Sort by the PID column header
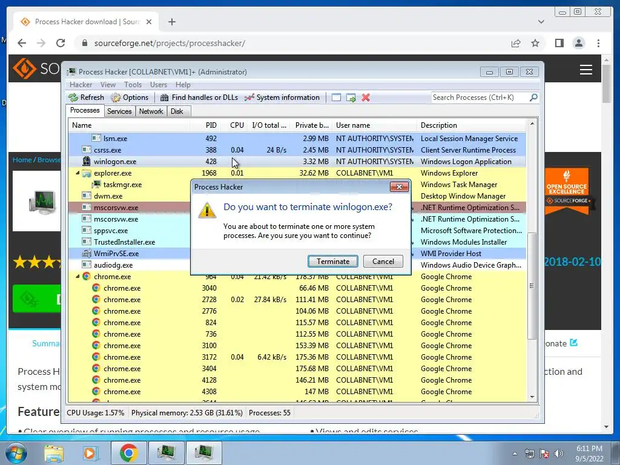This screenshot has height=465, width=620. point(205,125)
